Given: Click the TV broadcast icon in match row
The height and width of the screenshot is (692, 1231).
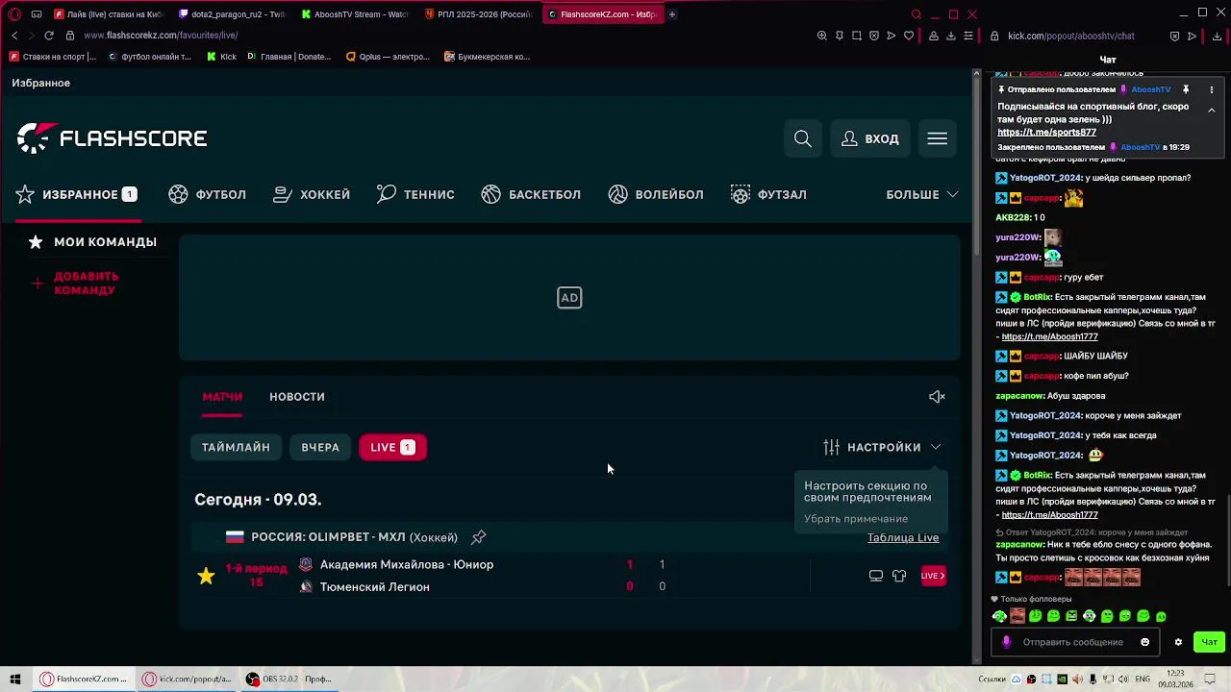Looking at the screenshot, I should 876,576.
